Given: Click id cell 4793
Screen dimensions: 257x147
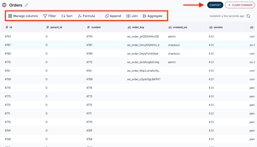Looking at the screenshot, I should 8,36.
